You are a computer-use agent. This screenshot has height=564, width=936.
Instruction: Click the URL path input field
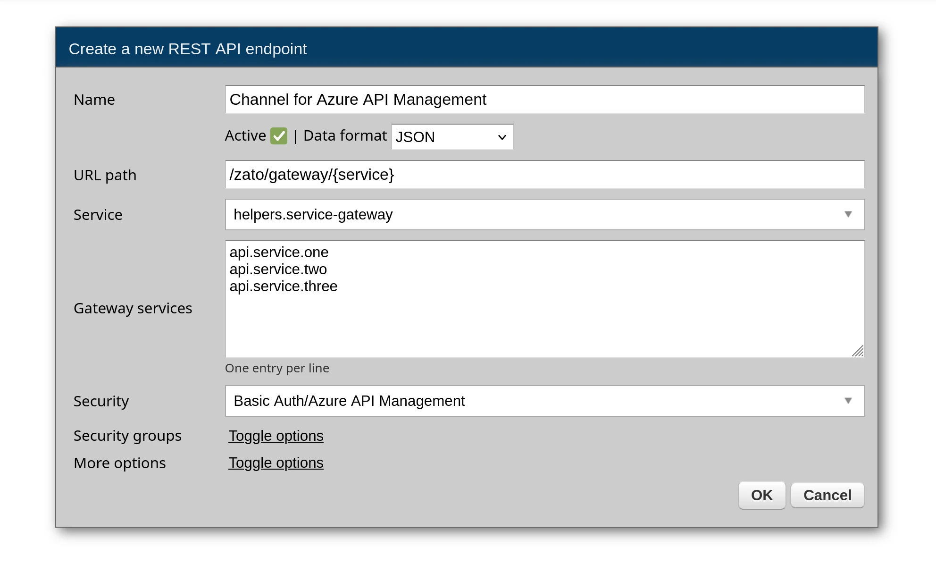[544, 175]
